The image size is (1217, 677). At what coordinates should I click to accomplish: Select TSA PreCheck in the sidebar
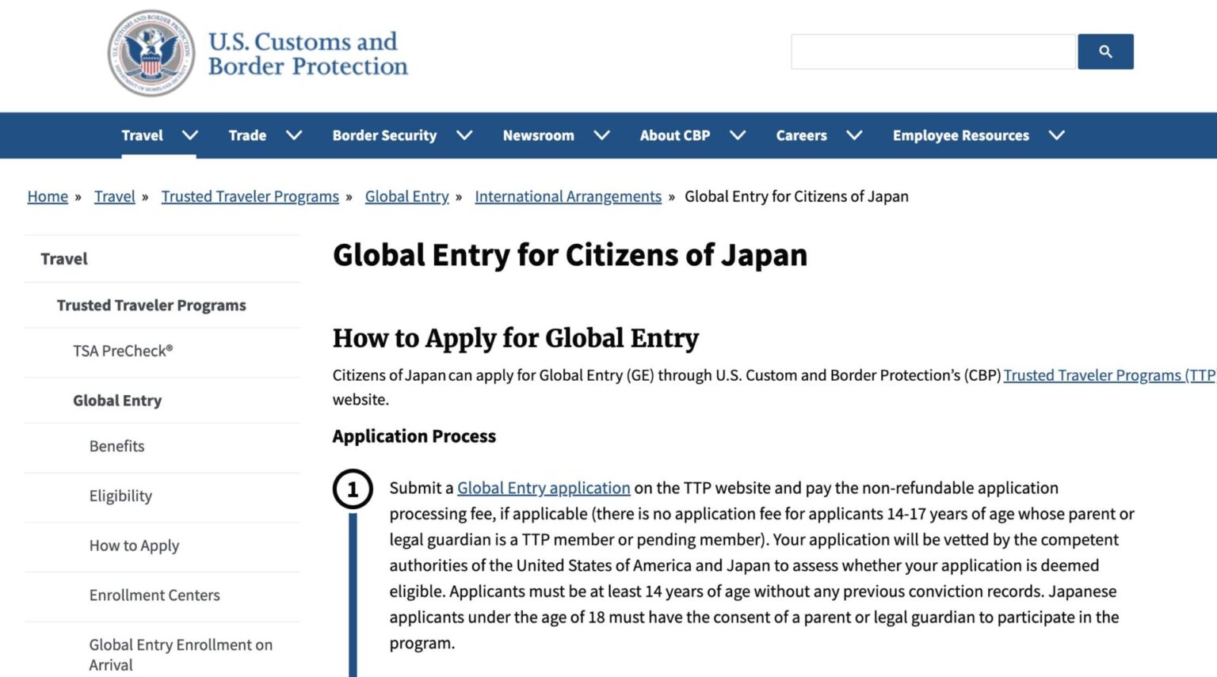pos(123,351)
